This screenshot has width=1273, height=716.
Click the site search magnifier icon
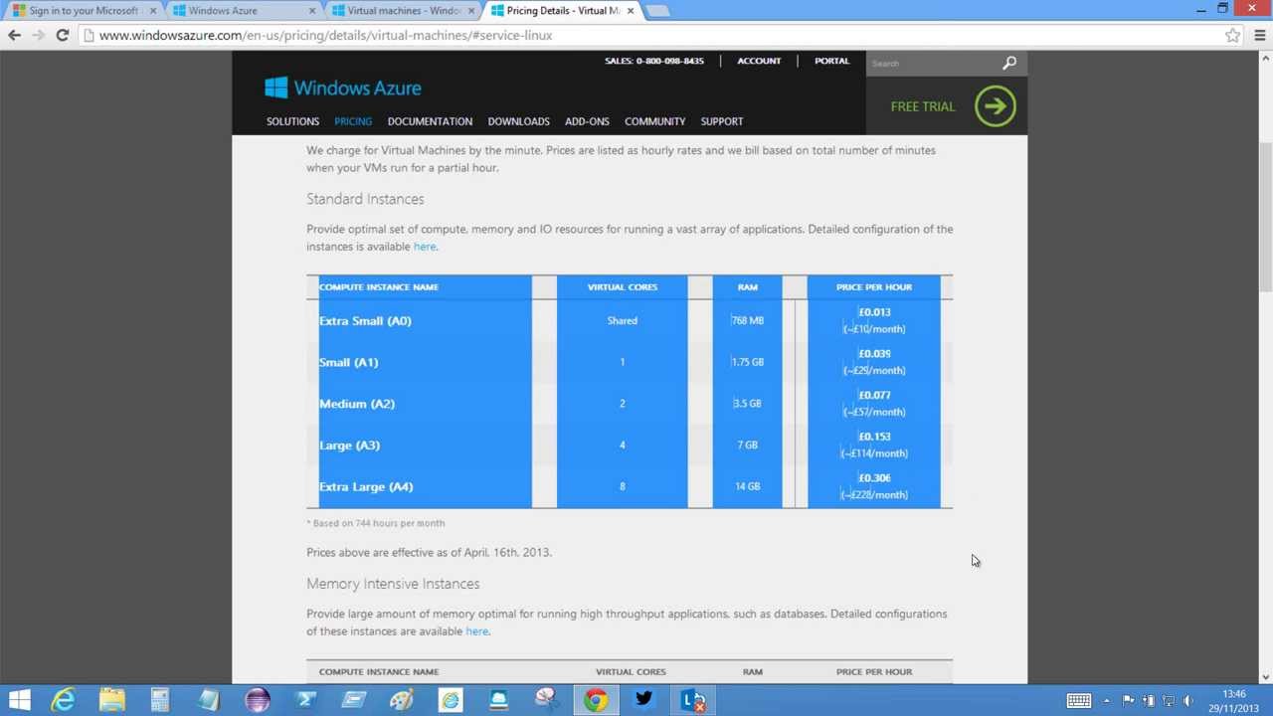tap(1009, 63)
